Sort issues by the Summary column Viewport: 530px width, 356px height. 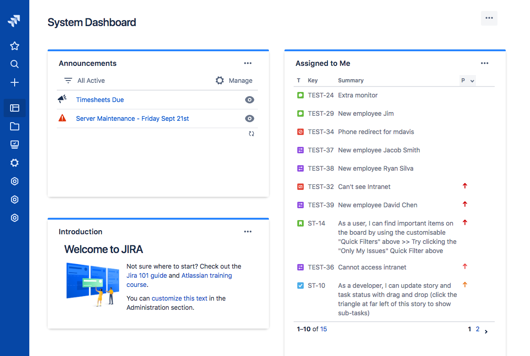point(351,81)
